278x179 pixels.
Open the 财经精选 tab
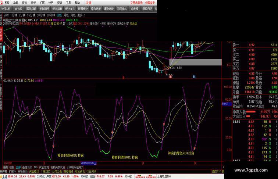pos(68,171)
